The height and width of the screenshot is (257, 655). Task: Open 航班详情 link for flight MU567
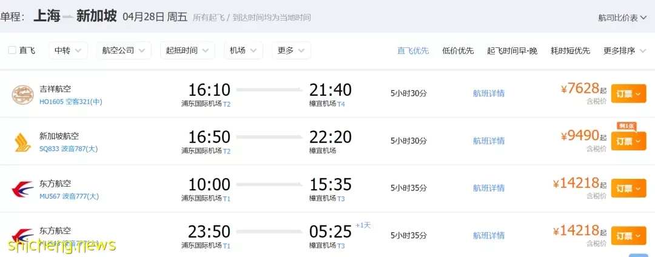pyautogui.click(x=489, y=189)
